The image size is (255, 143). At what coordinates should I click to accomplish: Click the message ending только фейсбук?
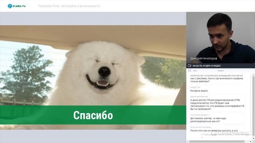pyautogui.click(x=217, y=79)
